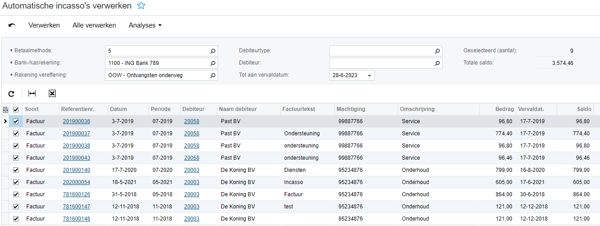Open lookup for the Bank-/kasrekening field

213,63
